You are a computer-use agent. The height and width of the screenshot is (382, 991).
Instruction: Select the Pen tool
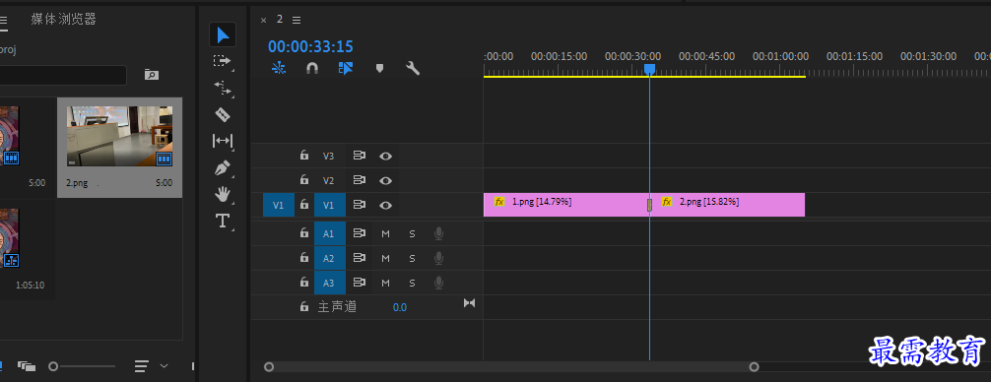tap(223, 168)
